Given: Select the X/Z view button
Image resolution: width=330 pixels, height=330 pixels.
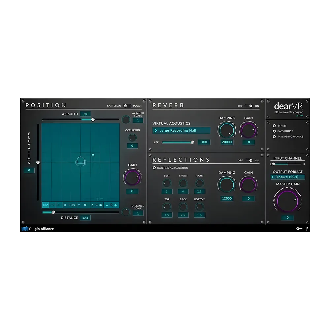Looking at the screenshot, I should (x=46, y=205).
